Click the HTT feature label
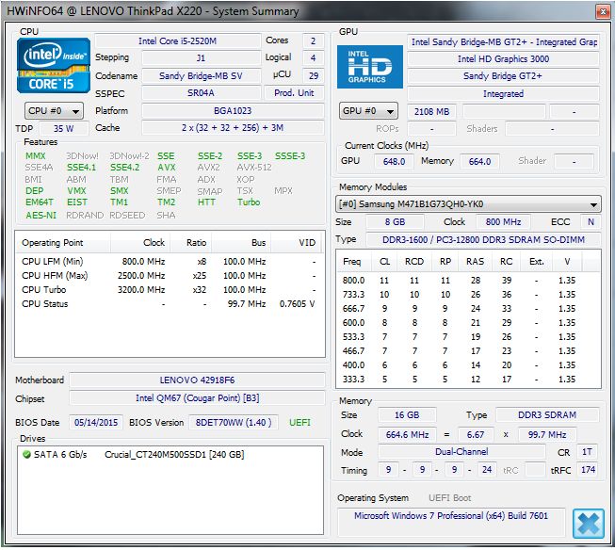 click(x=206, y=202)
